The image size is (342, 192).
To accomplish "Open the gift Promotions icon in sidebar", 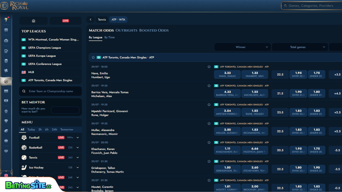I will [6, 30].
